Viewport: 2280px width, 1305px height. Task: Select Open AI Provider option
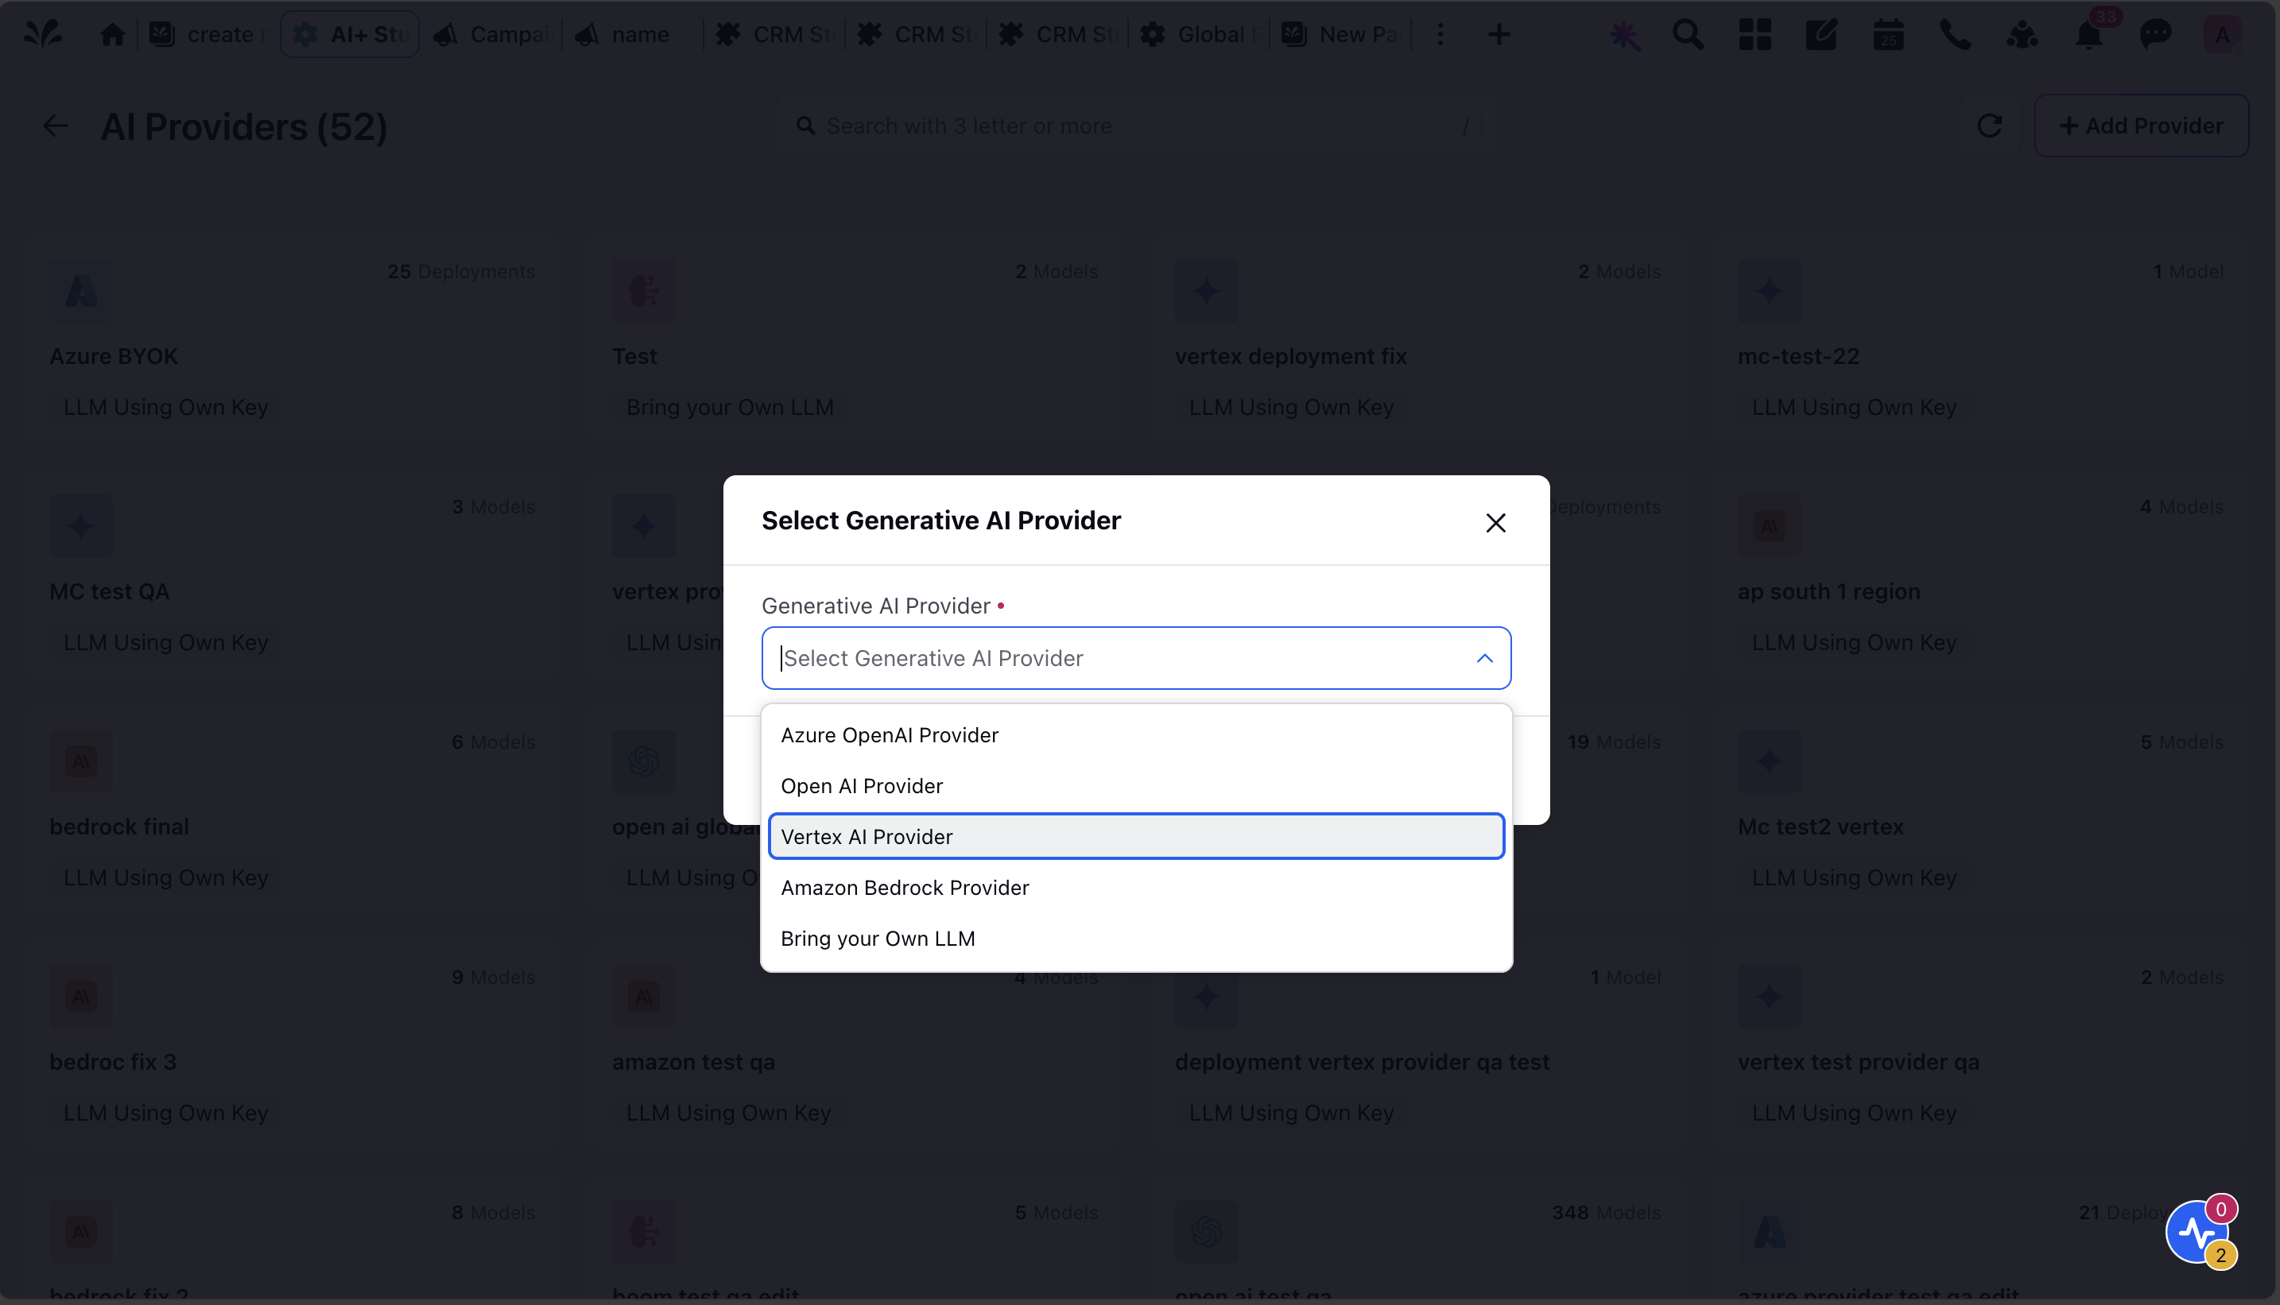pos(1136,786)
